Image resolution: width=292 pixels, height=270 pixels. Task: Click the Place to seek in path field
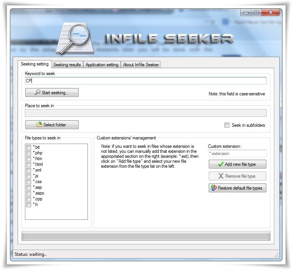pyautogui.click(x=146, y=113)
